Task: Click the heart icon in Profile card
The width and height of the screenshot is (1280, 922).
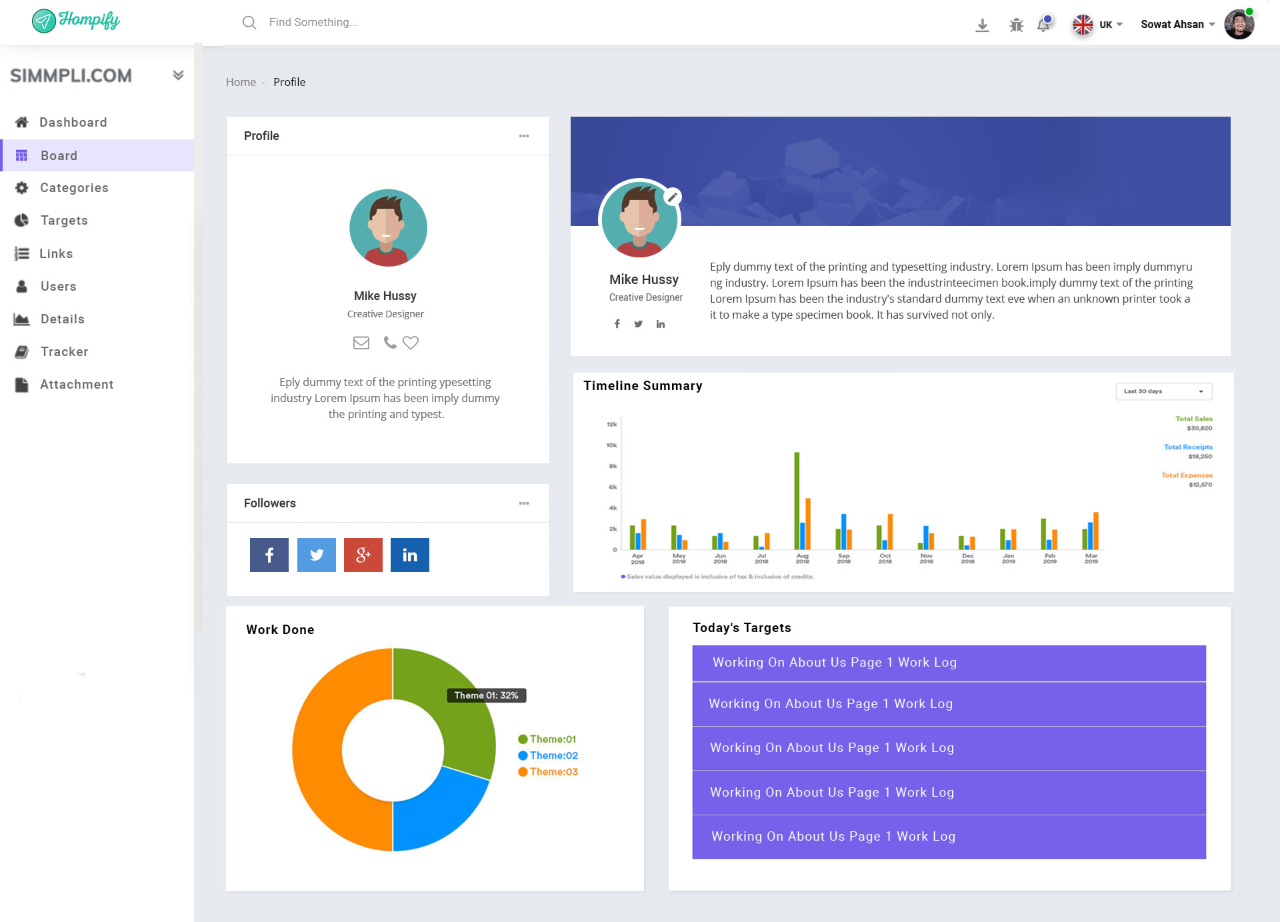Action: pyautogui.click(x=411, y=343)
